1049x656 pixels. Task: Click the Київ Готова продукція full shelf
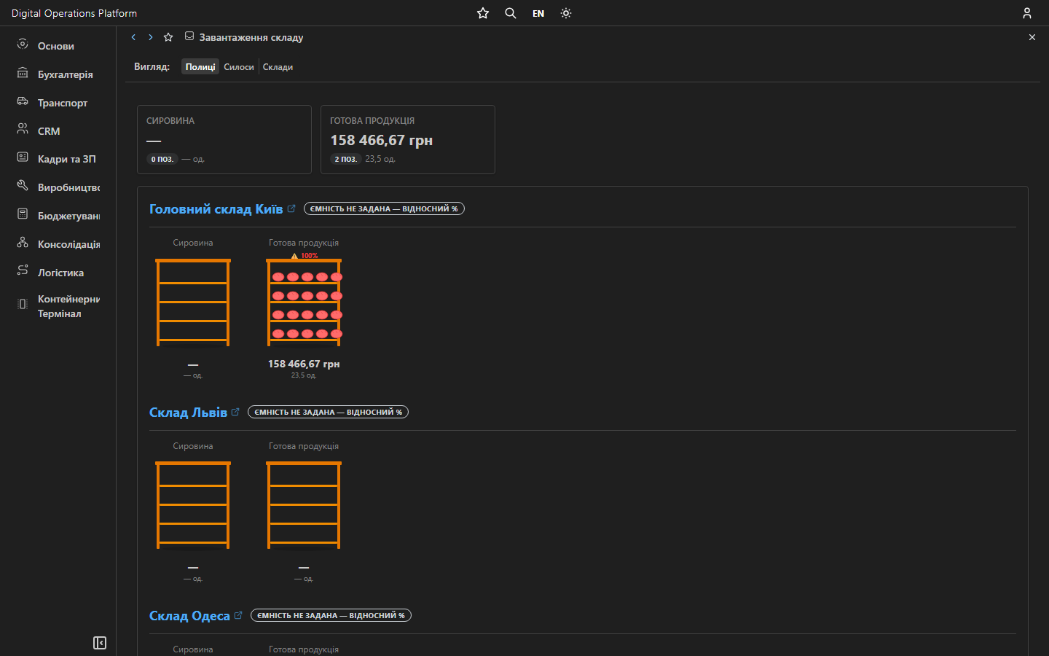pyautogui.click(x=304, y=302)
